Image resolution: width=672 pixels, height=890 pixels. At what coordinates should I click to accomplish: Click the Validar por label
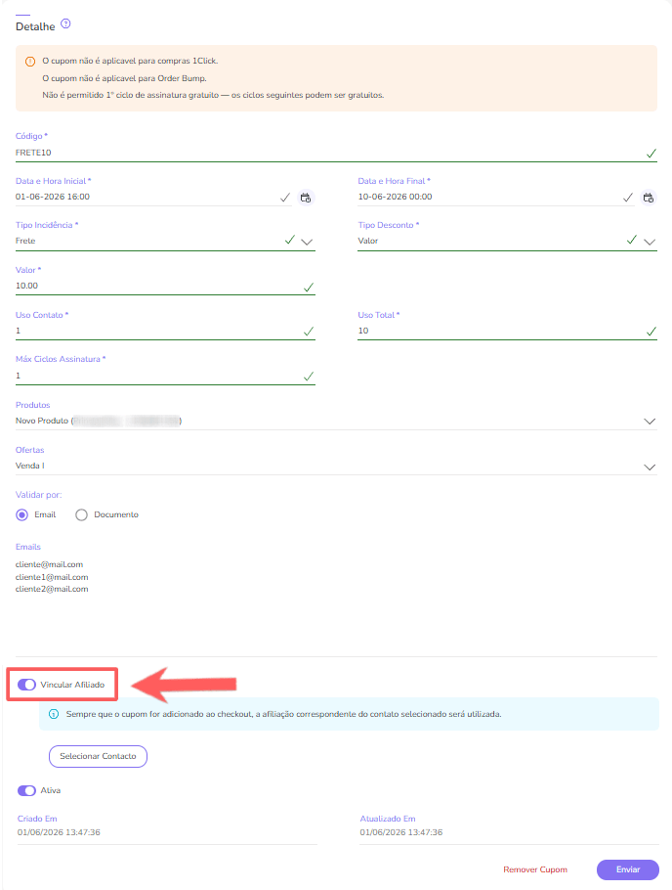click(x=38, y=495)
